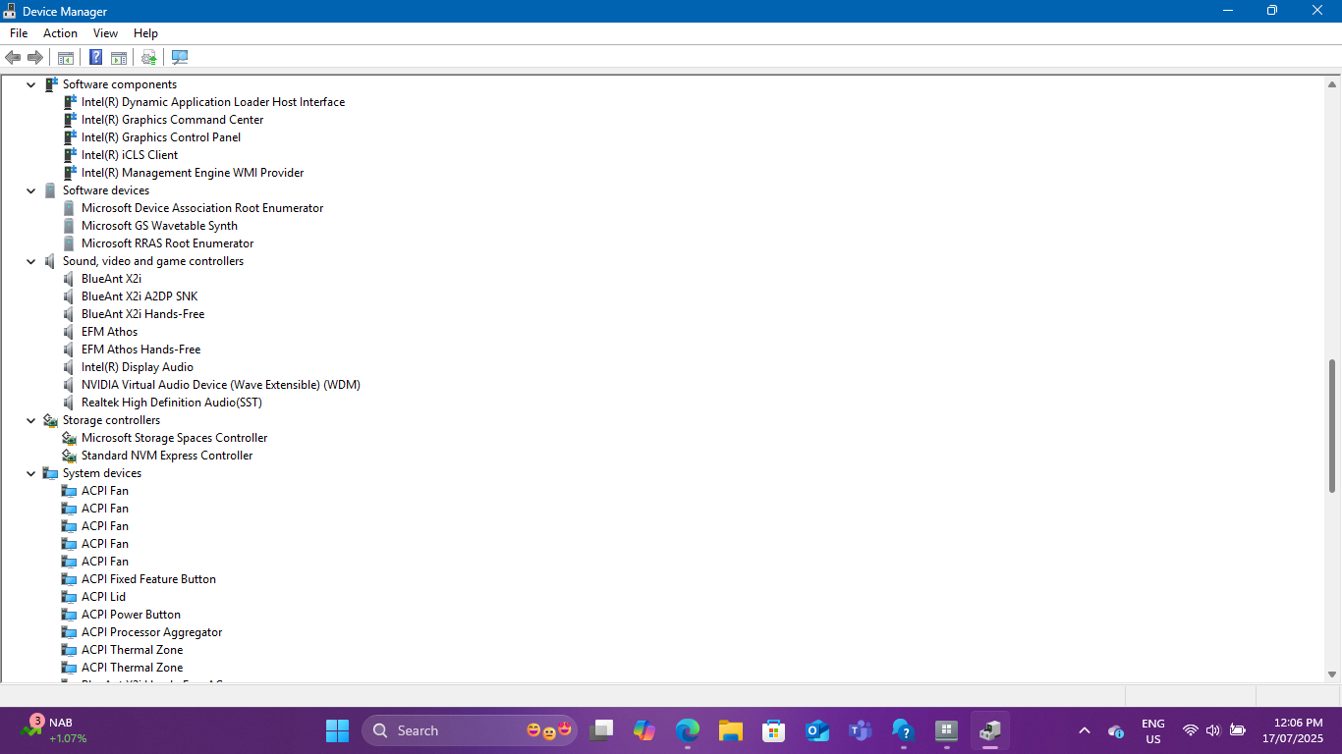Click speaker icon beside Realtek High Definition Audio(SST)
Screen dimensions: 1342x754
pyautogui.click(x=69, y=403)
